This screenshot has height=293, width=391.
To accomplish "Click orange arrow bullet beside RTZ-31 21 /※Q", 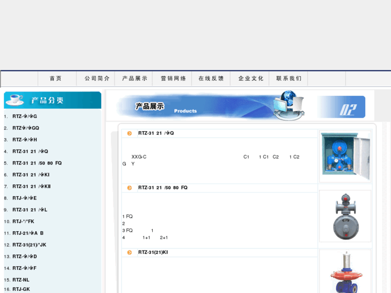I will coord(130,133).
